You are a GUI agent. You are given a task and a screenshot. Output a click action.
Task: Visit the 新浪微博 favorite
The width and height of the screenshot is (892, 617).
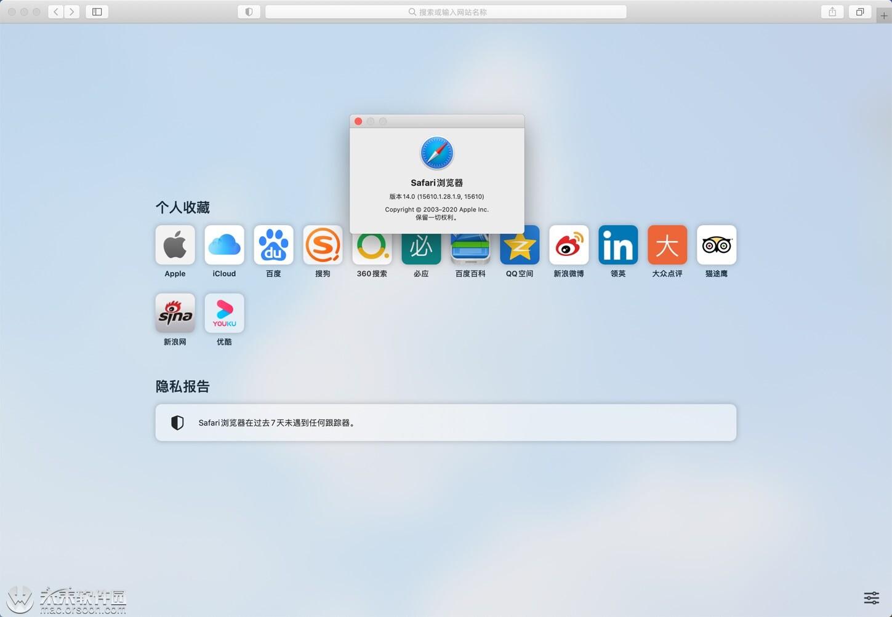568,244
